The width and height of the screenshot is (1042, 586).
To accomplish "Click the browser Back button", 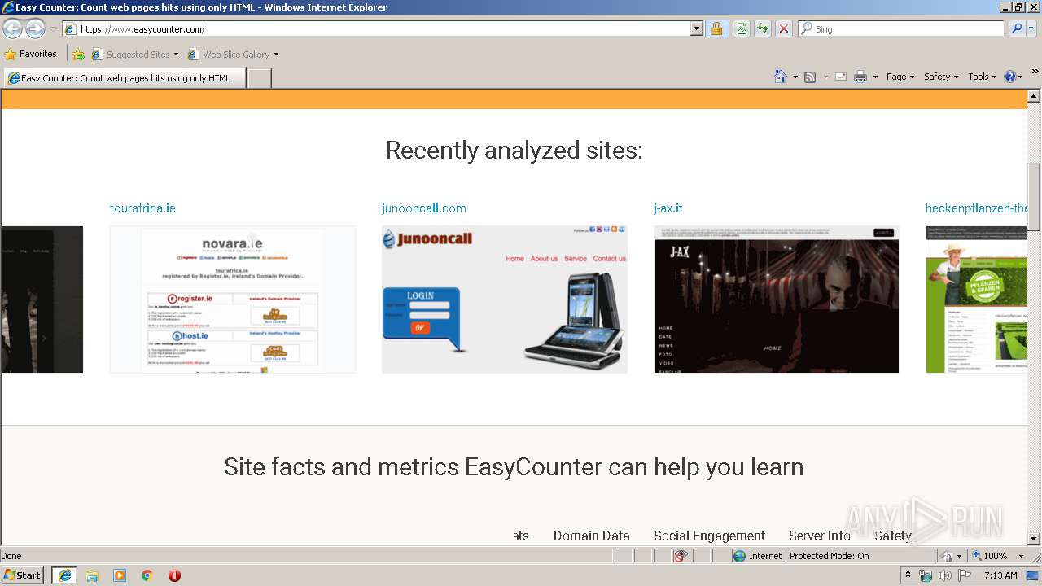I will click(x=12, y=29).
